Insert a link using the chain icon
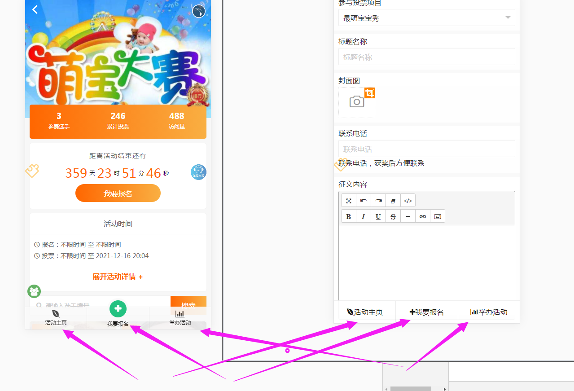 click(x=422, y=216)
